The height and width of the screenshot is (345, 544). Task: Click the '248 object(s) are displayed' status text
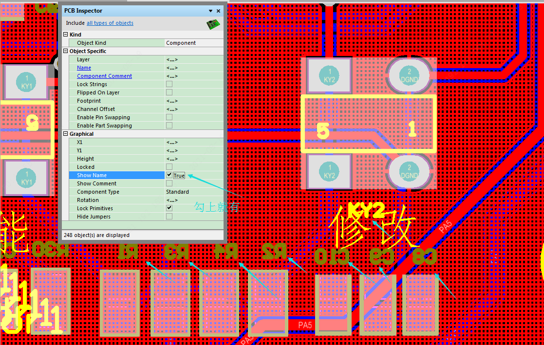(x=96, y=235)
